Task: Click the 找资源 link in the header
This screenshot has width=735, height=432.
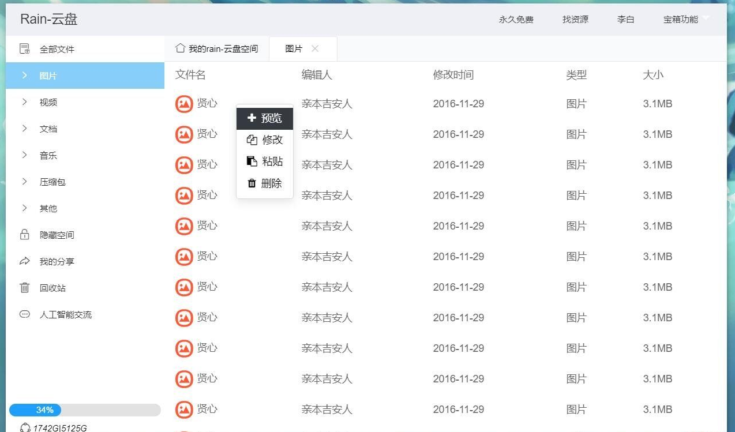Action: pos(575,19)
